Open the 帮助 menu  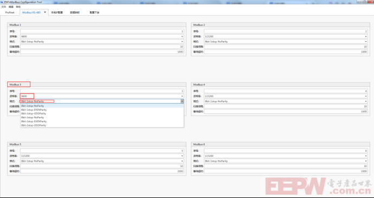[x=18, y=7]
